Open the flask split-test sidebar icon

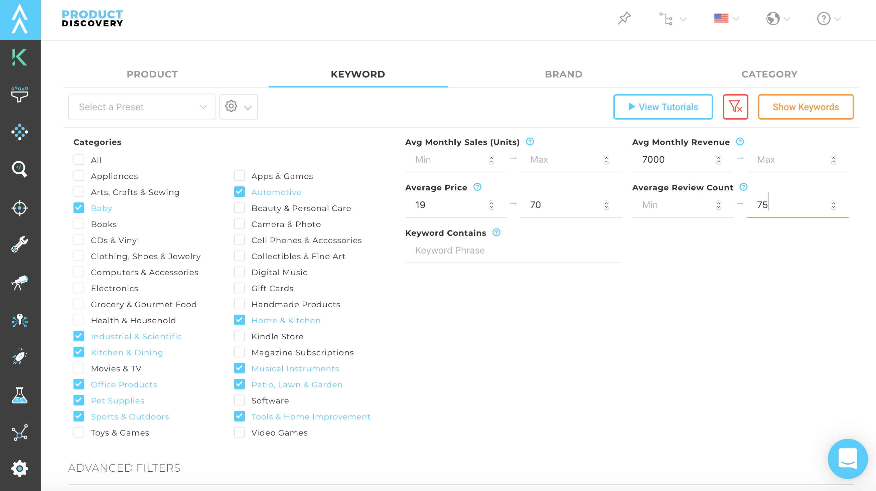(19, 395)
